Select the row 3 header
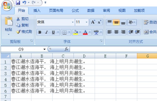 (x=6, y=73)
